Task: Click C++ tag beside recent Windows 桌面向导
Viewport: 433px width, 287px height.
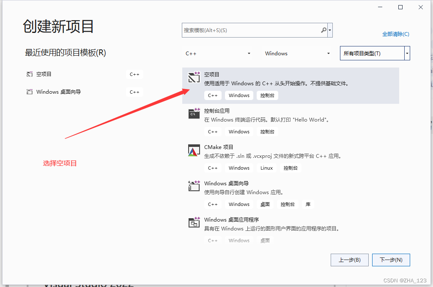Action: tap(134, 92)
